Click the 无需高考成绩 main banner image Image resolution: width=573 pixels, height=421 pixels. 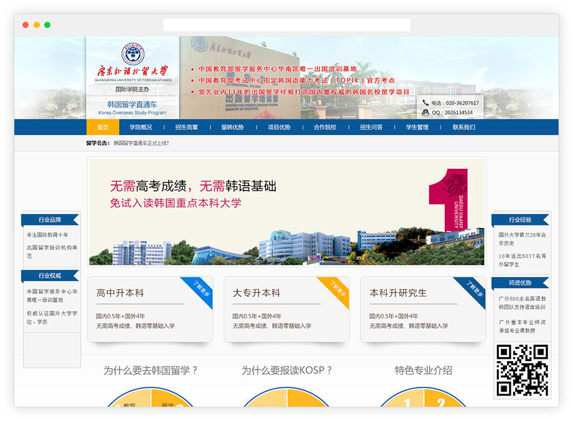point(287,212)
